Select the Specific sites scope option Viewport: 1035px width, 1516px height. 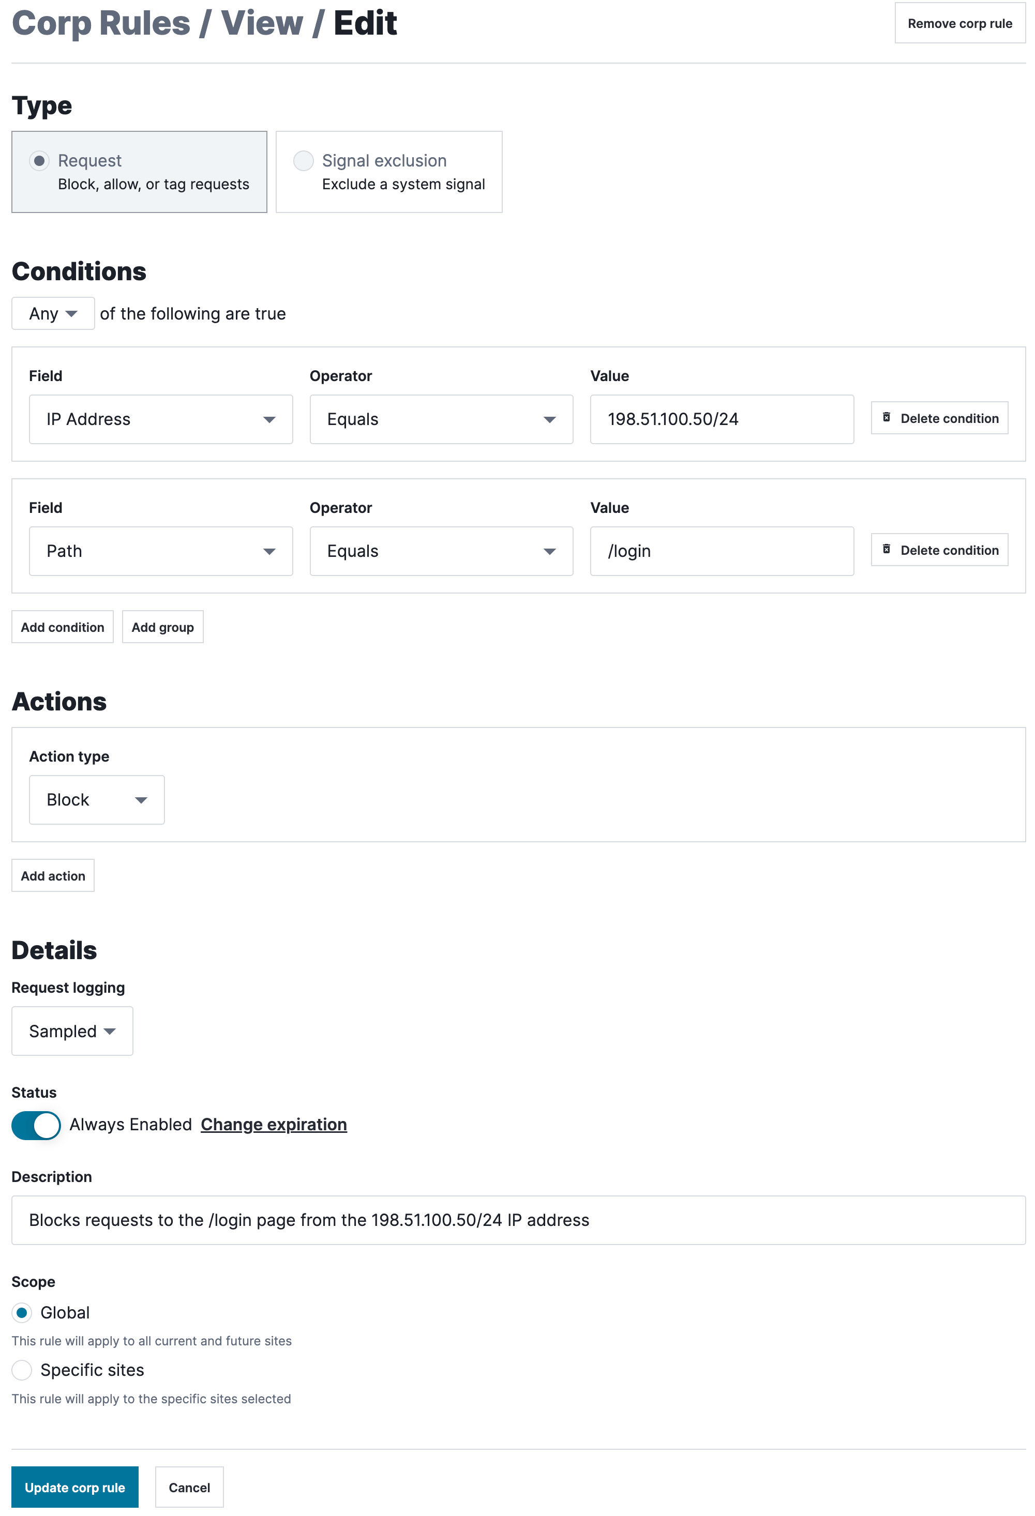coord(22,1370)
